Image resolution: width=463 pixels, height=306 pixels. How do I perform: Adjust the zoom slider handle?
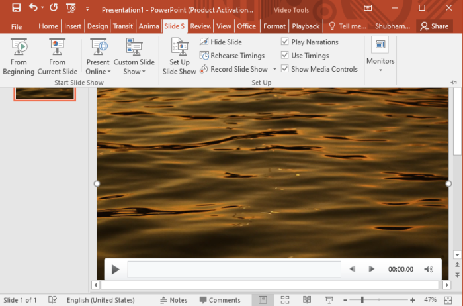(x=362, y=300)
